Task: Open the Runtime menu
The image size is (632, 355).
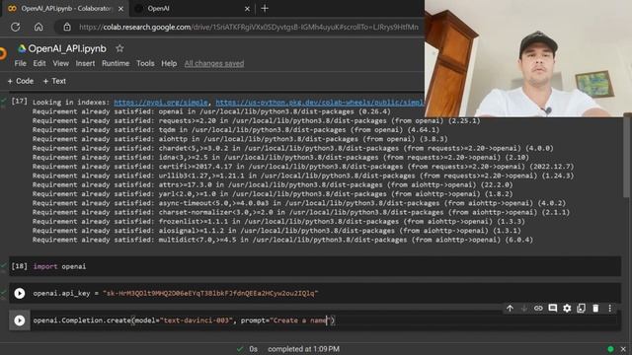Action: (116, 63)
